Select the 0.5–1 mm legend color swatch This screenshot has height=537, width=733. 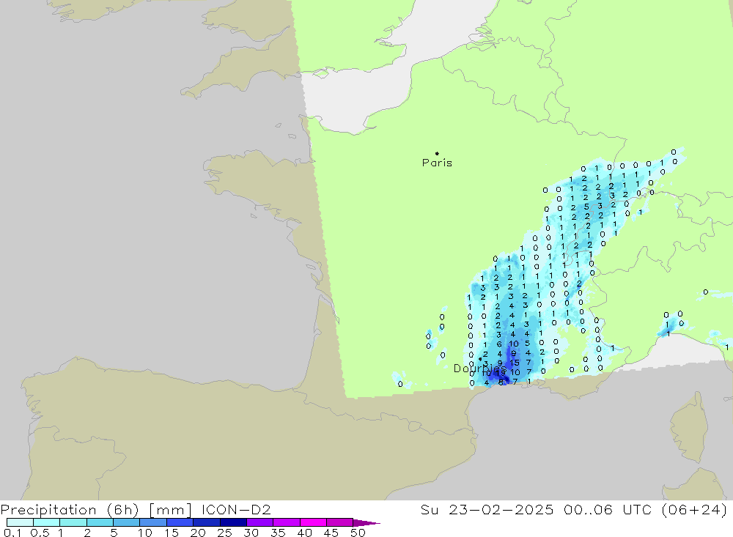[x=46, y=522]
